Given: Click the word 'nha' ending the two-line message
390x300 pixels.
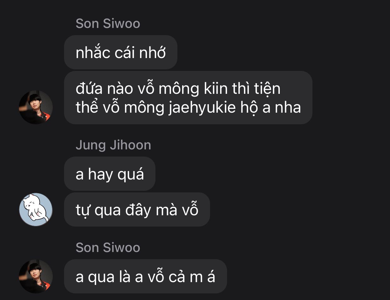Looking at the screenshot, I should pyautogui.click(x=288, y=108).
